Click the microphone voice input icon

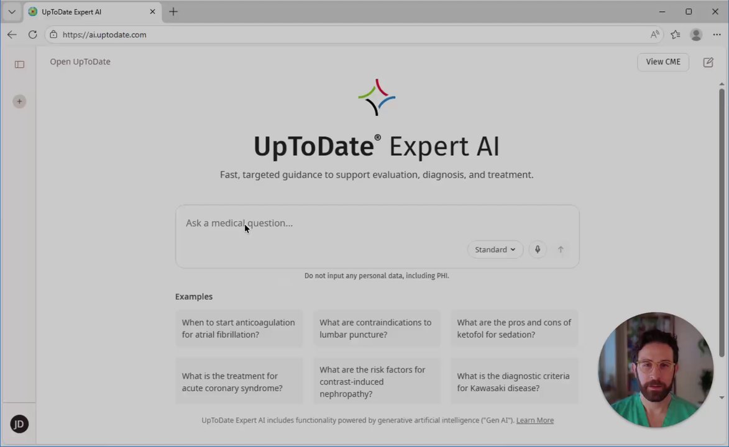tap(538, 250)
